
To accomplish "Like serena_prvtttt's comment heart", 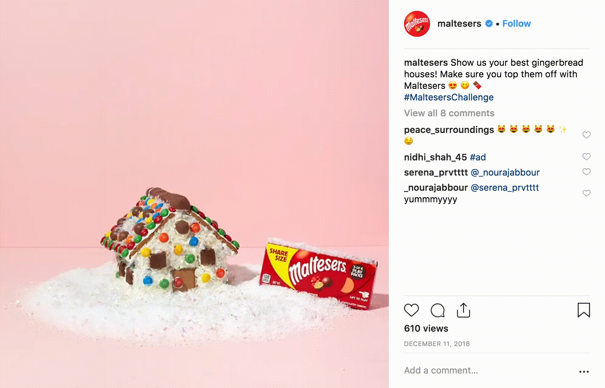I will pyautogui.click(x=587, y=172).
